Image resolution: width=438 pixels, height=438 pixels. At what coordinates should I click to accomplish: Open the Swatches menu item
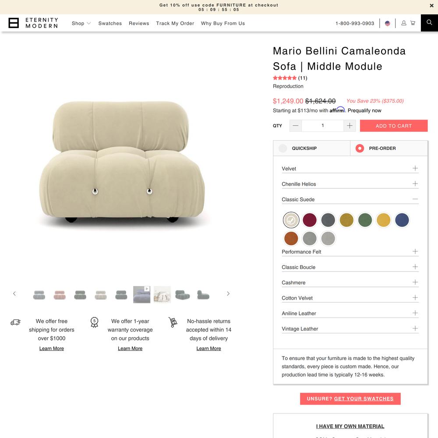pos(110,24)
